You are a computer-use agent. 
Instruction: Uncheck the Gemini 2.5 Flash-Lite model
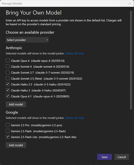click(x=8, y=137)
